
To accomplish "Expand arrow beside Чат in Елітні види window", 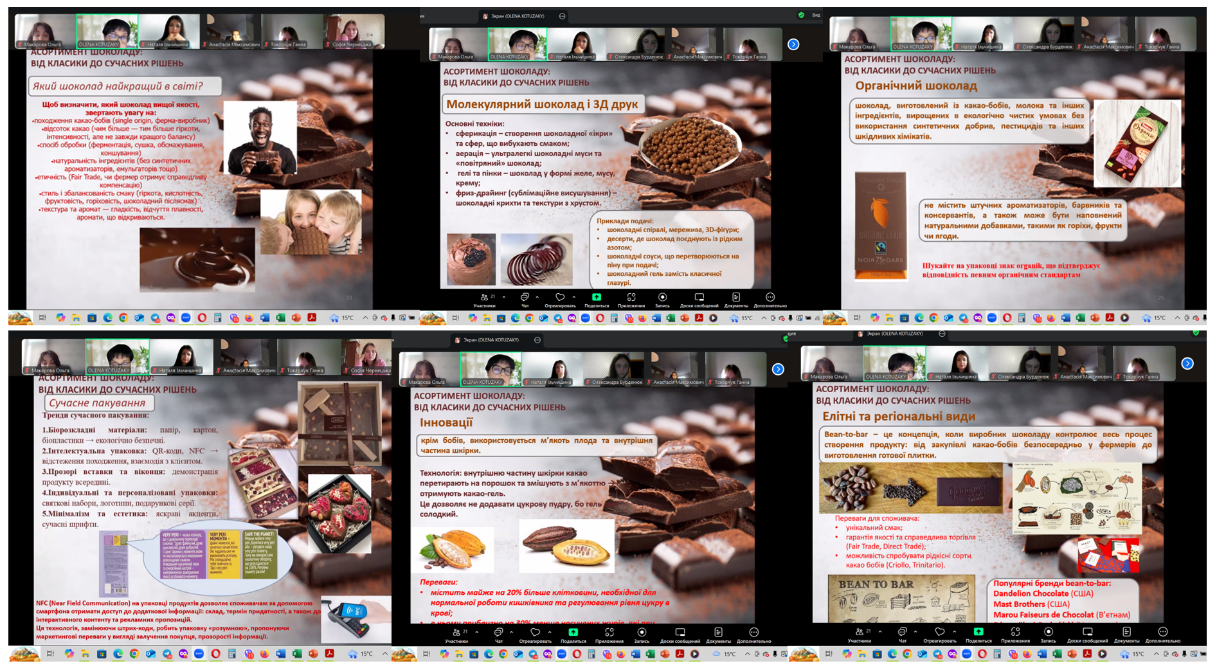I will (915, 632).
